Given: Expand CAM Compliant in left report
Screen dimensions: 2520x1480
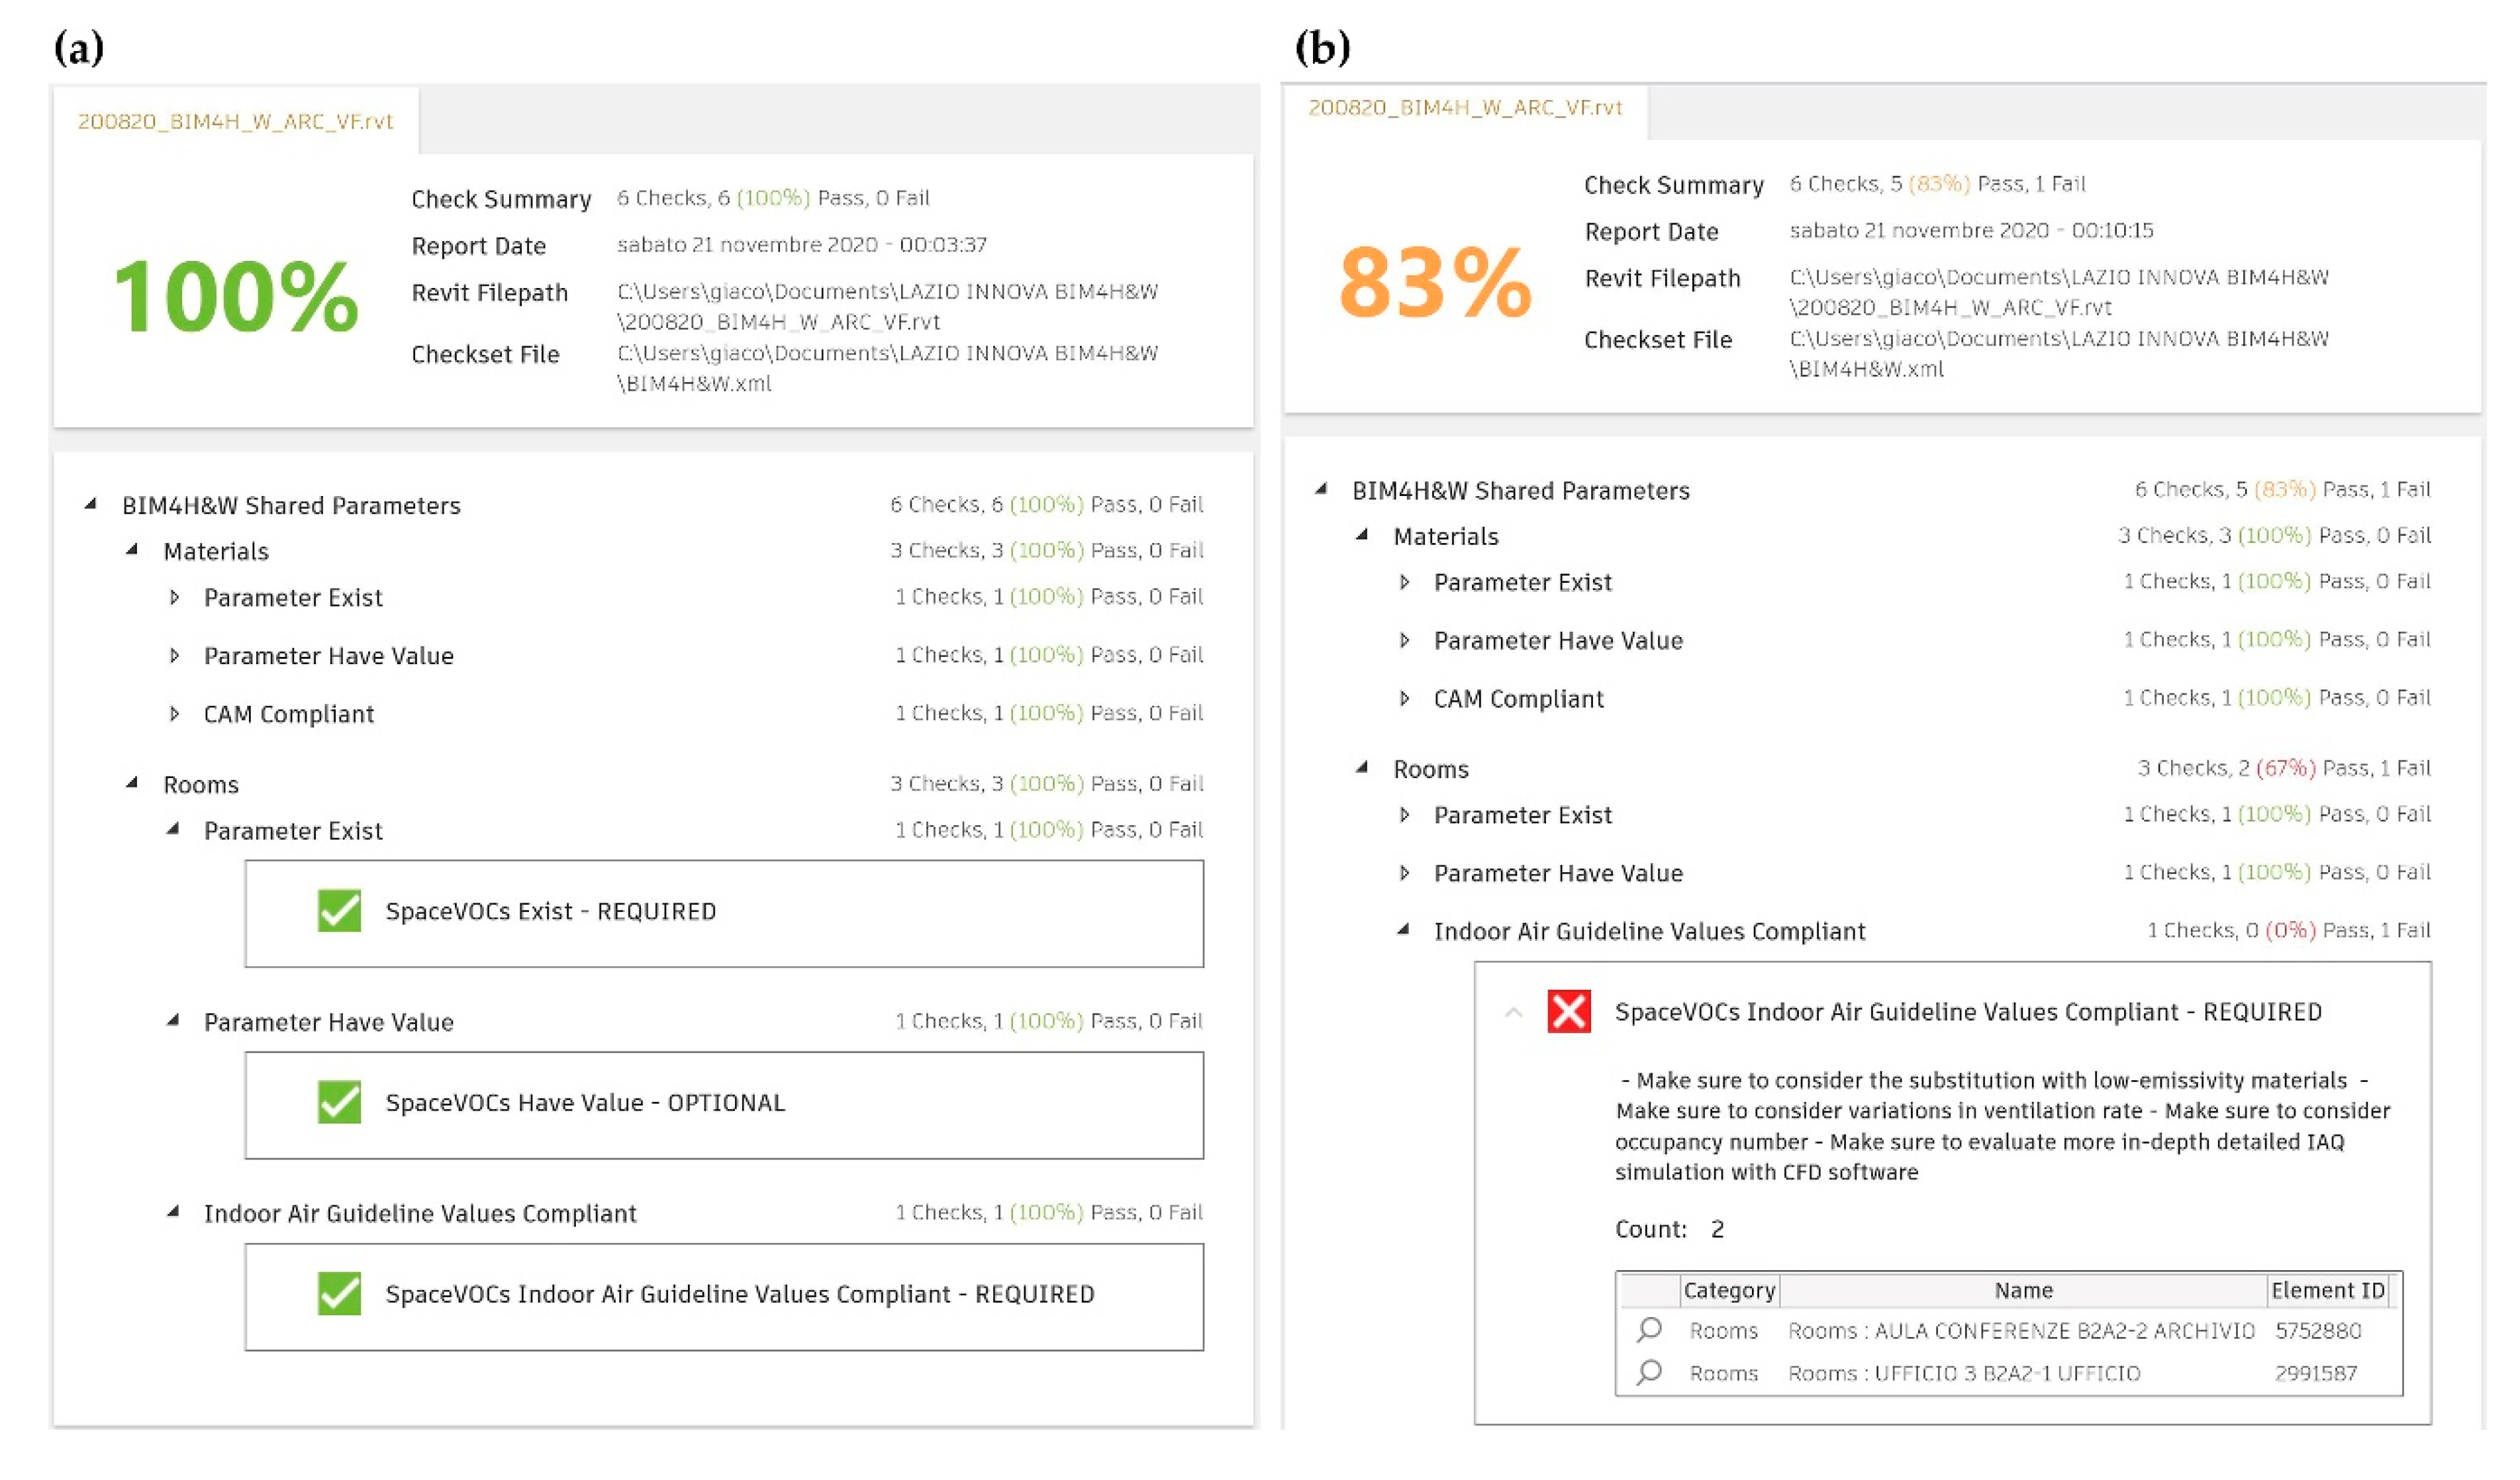Looking at the screenshot, I should coord(174,713).
